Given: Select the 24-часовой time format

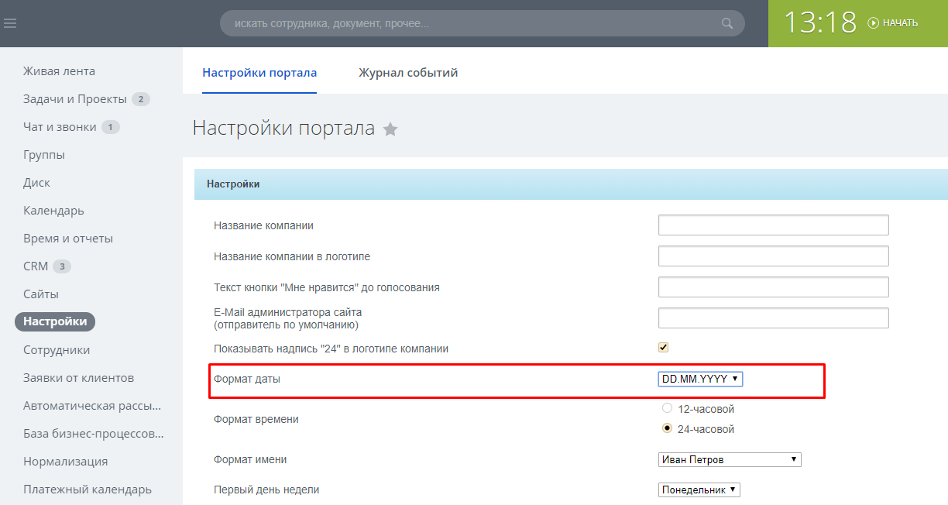Looking at the screenshot, I should pyautogui.click(x=668, y=428).
